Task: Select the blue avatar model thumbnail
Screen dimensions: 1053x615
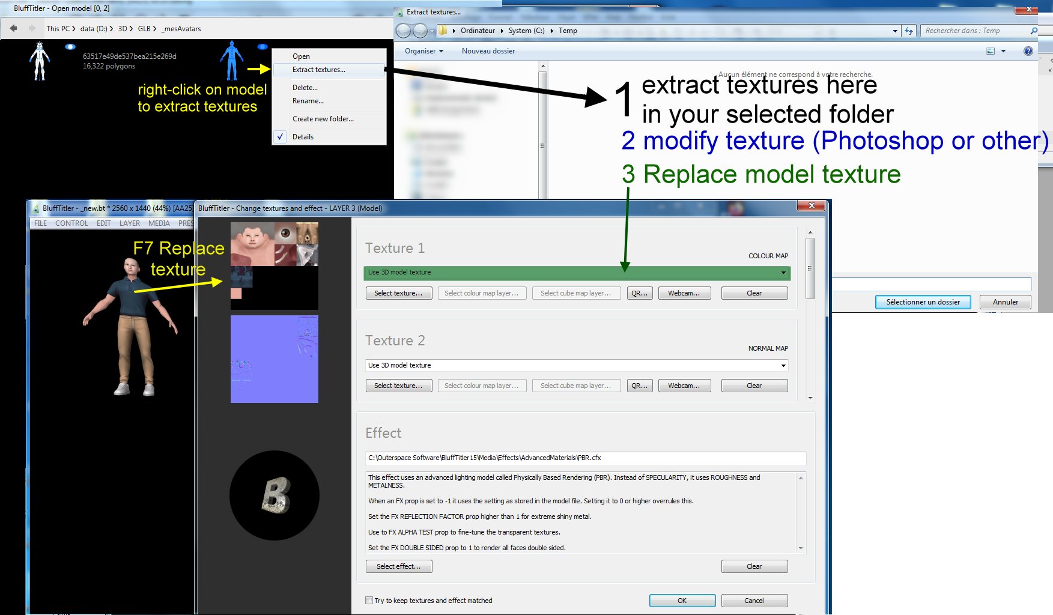Action: pos(232,60)
